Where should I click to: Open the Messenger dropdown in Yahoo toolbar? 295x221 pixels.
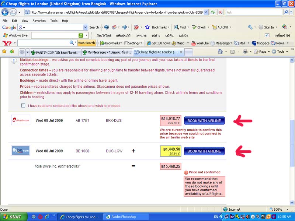(232, 43)
